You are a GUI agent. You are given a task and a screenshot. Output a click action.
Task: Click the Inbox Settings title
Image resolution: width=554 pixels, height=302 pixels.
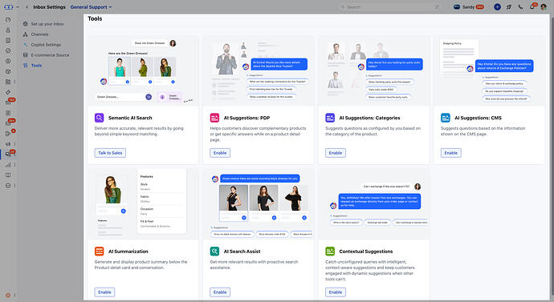(50, 7)
